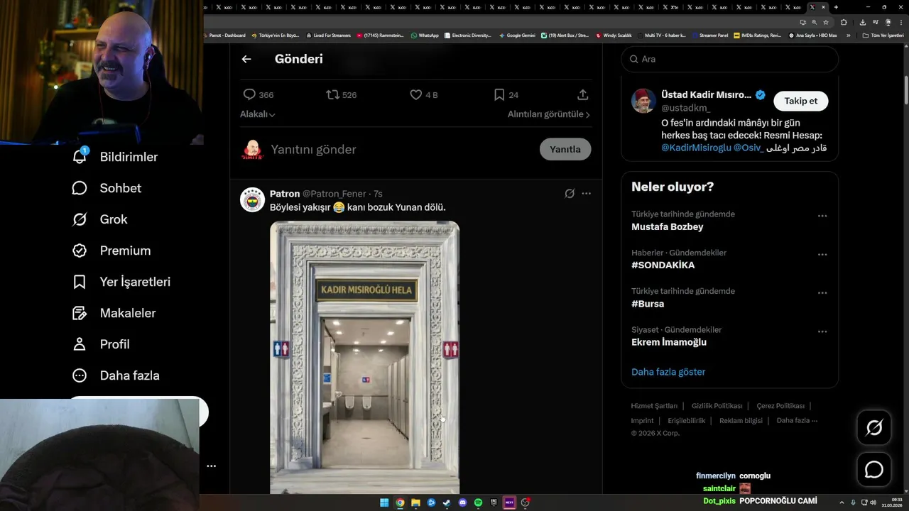The height and width of the screenshot is (511, 909).
Task: Like the post with the 4 B heart
Action: click(416, 94)
